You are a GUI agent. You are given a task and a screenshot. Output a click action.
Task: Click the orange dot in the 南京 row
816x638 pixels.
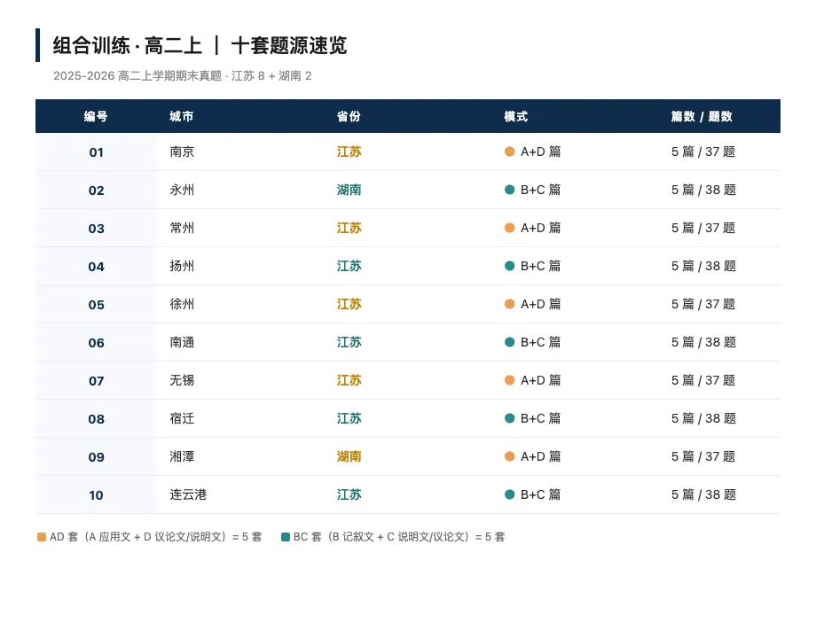(509, 152)
